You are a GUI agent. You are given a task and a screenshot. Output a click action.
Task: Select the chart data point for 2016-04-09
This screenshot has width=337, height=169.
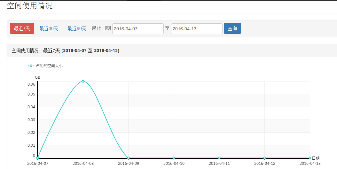(128, 158)
